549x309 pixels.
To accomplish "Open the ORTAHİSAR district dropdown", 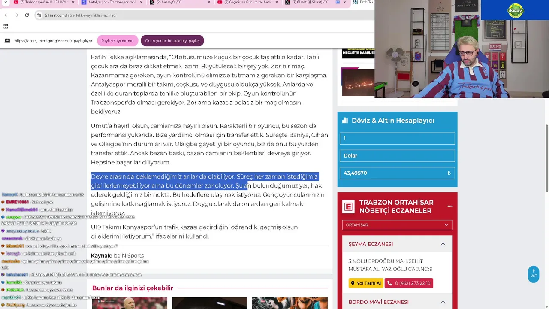I will pyautogui.click(x=397, y=225).
